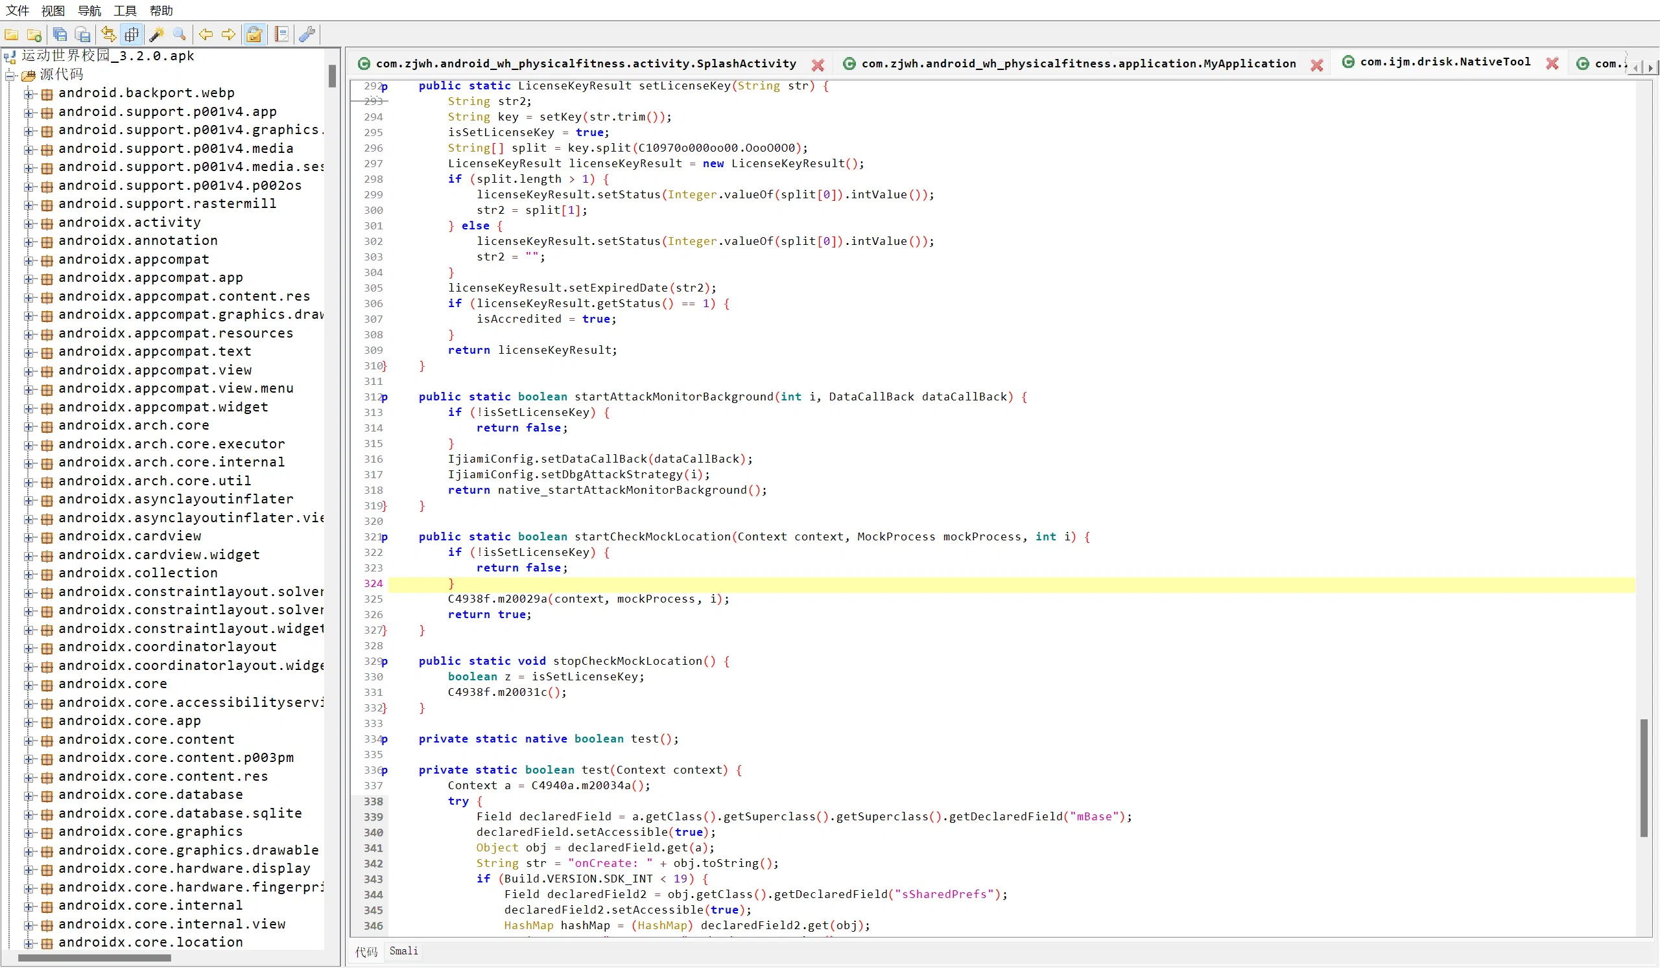Expand the androidx.collection package node
Image resolution: width=1660 pixels, height=968 pixels.
pos(29,575)
